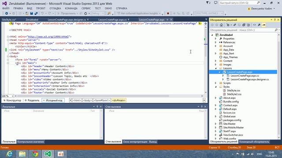The height and width of the screenshot is (158, 282).
Task: Switch to Конструктор view
Action: 12,101
